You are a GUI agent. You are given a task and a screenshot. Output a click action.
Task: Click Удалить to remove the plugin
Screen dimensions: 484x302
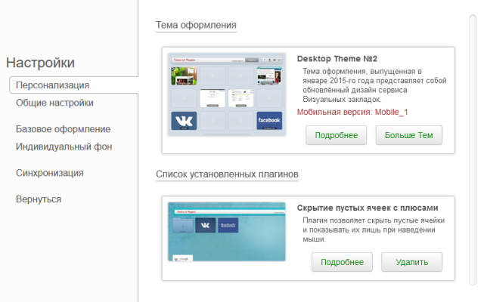[411, 262]
